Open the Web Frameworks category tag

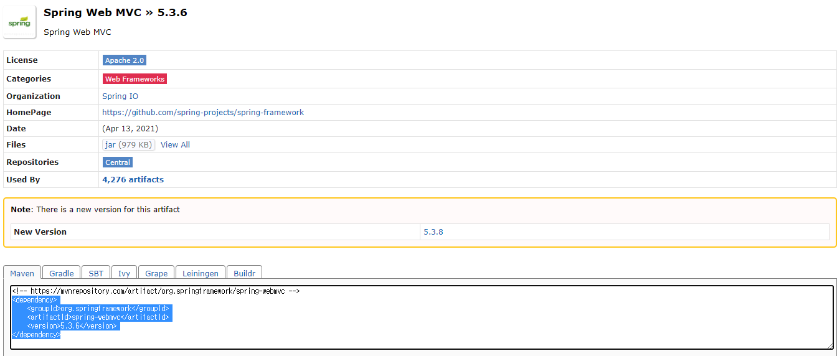coord(135,79)
